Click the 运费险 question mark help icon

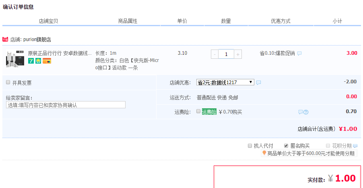306,112
